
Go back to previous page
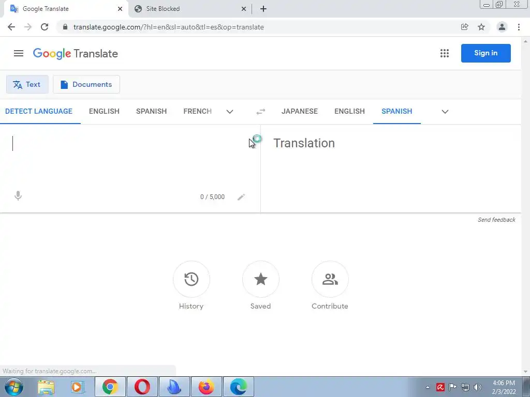(x=11, y=27)
